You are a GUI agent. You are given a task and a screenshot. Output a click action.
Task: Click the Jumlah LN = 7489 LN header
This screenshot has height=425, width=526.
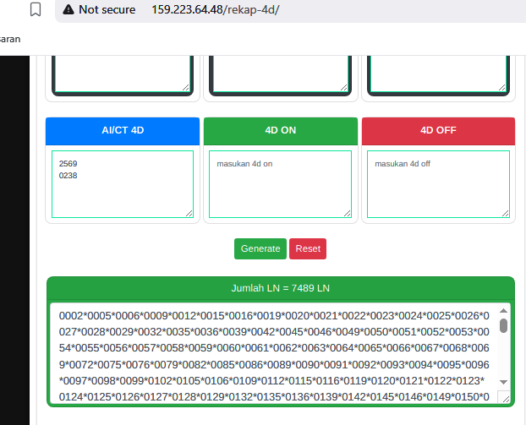coord(280,288)
